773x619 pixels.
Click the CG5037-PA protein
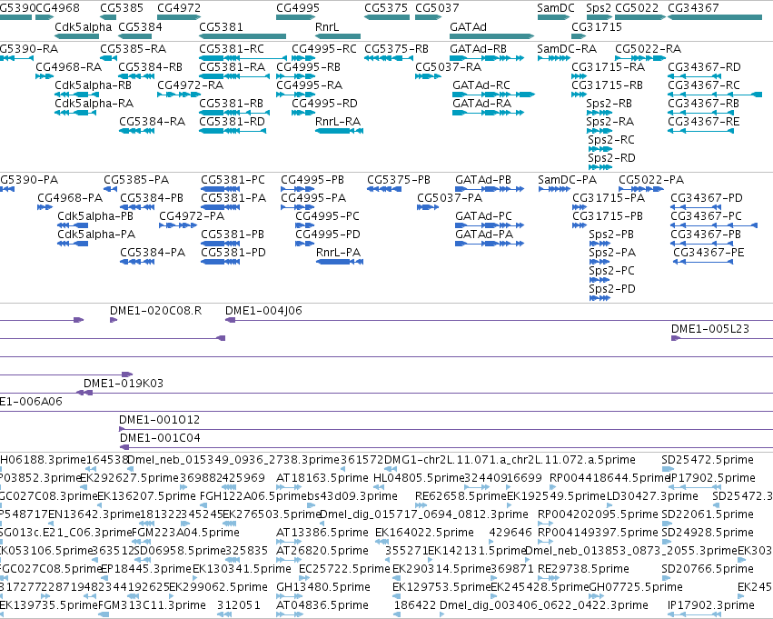point(428,207)
